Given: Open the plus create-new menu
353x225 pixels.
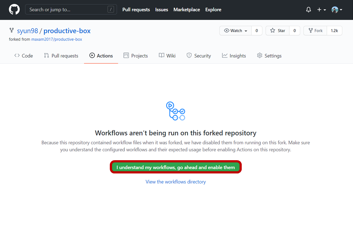Looking at the screenshot, I should [x=321, y=10].
